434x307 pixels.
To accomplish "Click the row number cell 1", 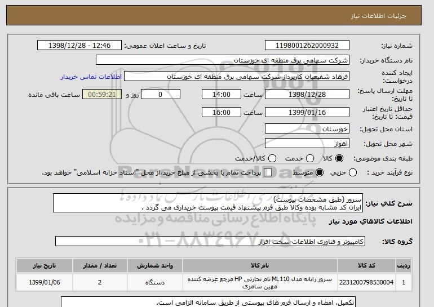I will (404, 282).
